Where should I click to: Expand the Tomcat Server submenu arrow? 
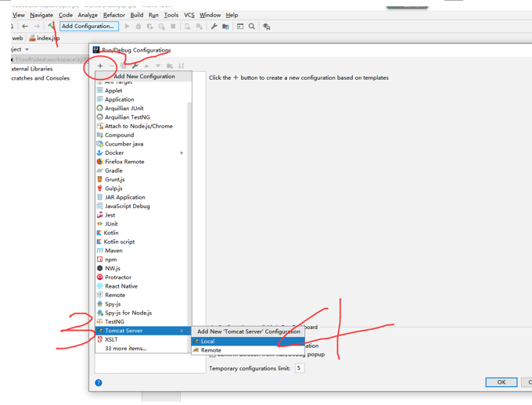pyautogui.click(x=182, y=331)
